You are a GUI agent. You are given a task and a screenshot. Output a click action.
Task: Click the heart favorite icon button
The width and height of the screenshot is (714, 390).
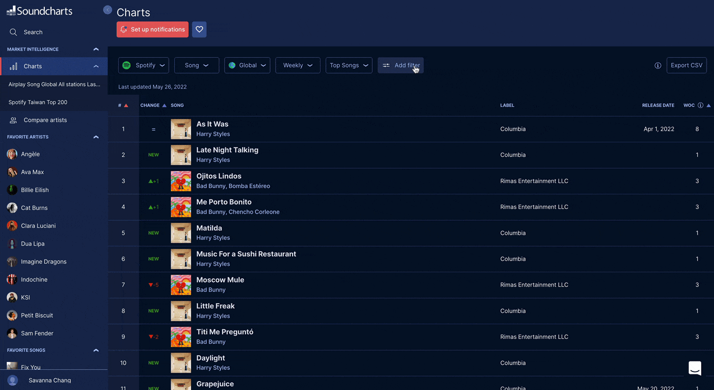click(x=199, y=30)
